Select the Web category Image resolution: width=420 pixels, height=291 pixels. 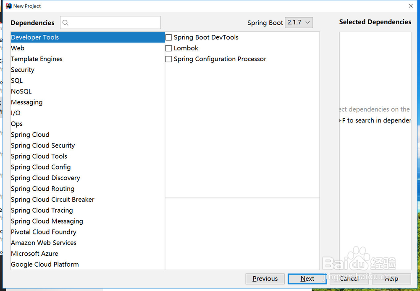point(88,48)
